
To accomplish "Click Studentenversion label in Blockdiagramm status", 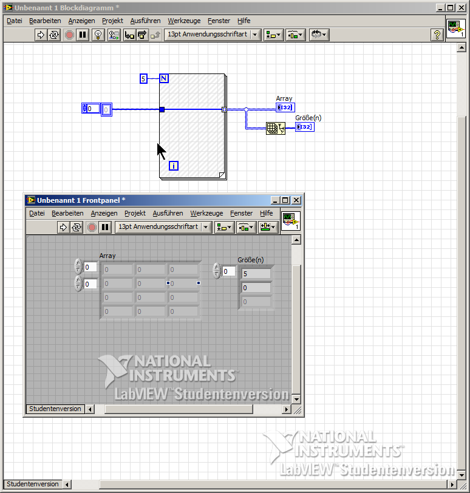I will [33, 484].
